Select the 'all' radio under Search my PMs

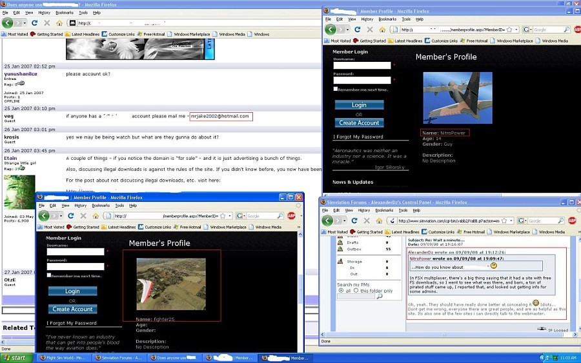point(341,291)
